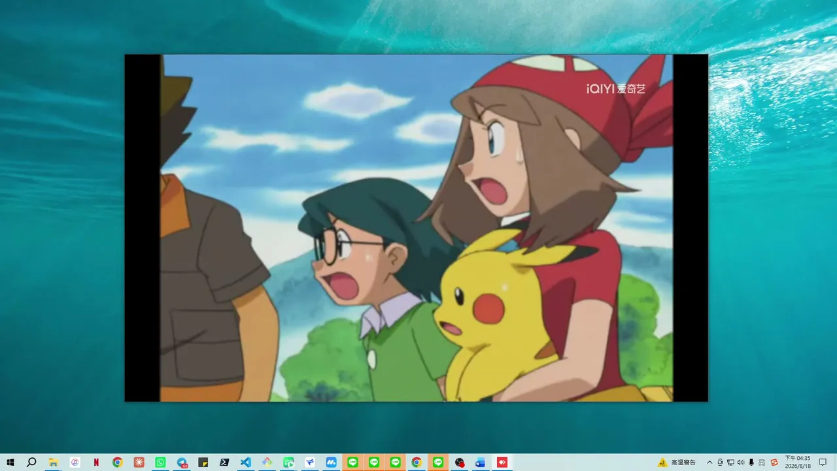Open the microphone tray icon
Image resolution: width=837 pixels, height=471 pixels.
tap(751, 462)
